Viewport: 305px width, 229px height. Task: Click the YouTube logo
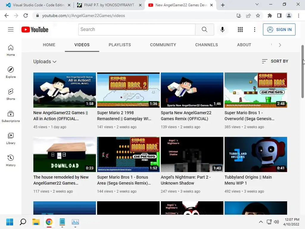[35, 30]
